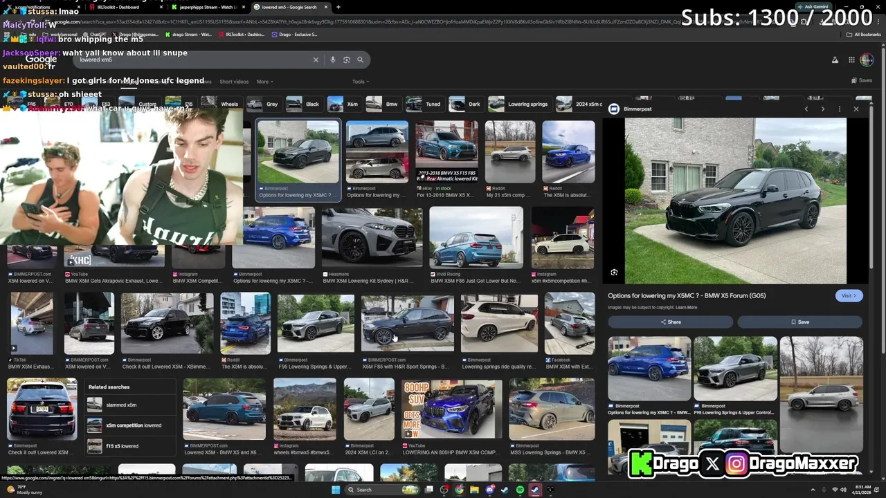
Task: Open the volume control in the system tray
Action: pyautogui.click(x=843, y=490)
